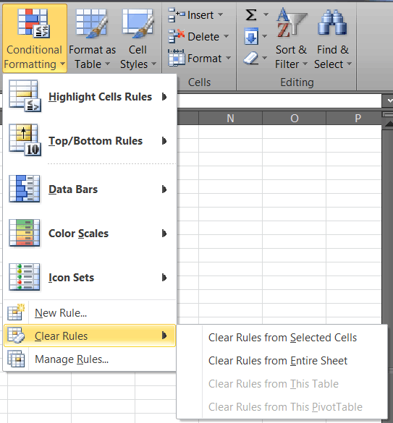Select the Clear Rules menu entry
Viewport: 393px width, 423px height.
tap(90, 336)
